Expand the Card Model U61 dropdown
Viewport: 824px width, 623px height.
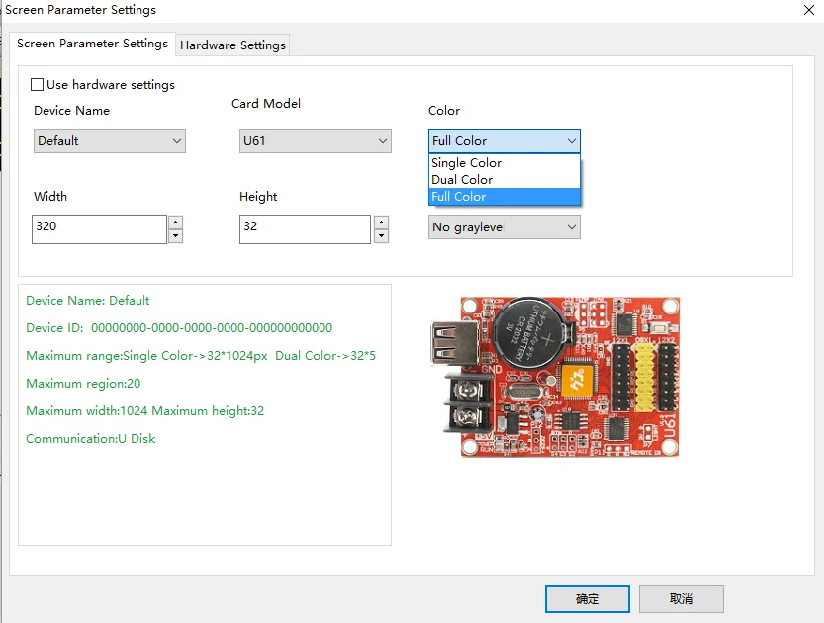pos(315,141)
